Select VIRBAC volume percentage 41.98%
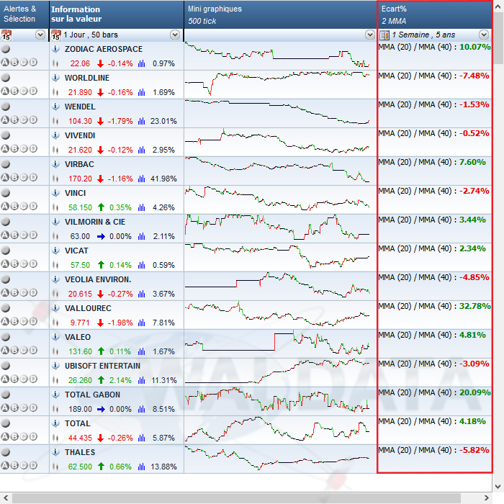The width and height of the screenshot is (504, 504). click(163, 179)
